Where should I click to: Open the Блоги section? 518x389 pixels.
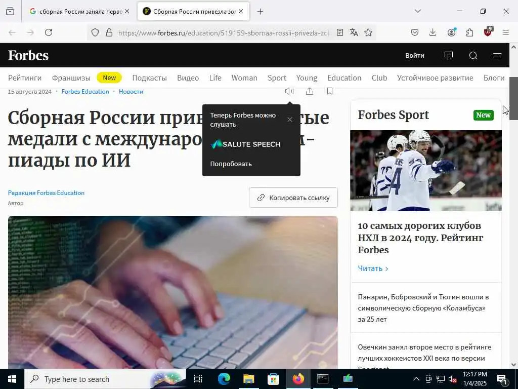coord(494,77)
